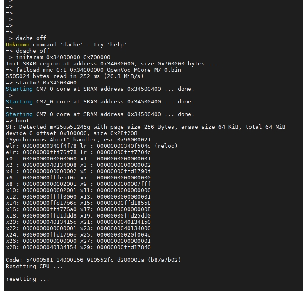Click the final 'resetting ...' line
The height and width of the screenshot is (291, 303).
point(27,279)
